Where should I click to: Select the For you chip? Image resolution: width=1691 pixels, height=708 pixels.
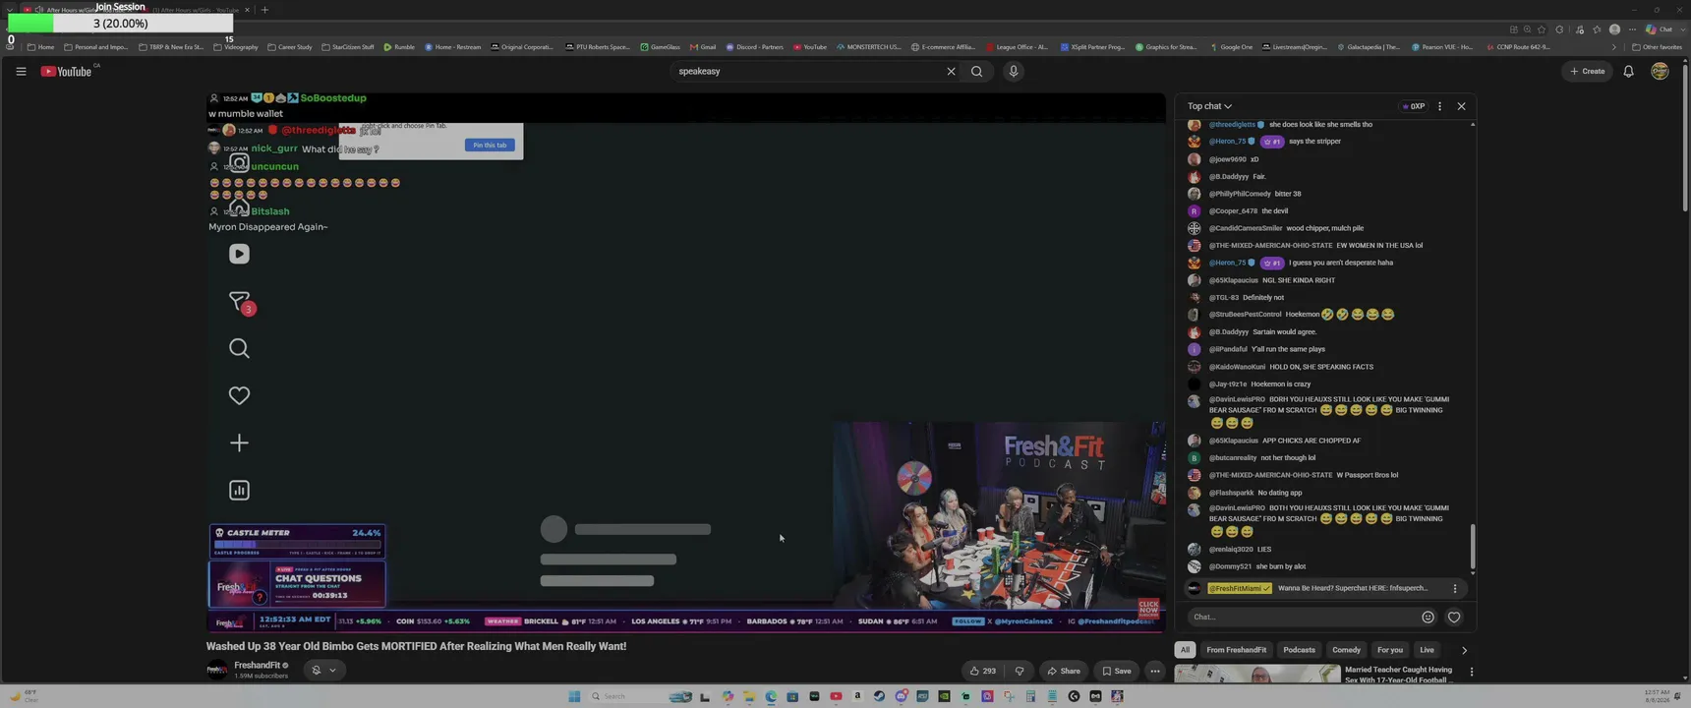click(x=1390, y=650)
